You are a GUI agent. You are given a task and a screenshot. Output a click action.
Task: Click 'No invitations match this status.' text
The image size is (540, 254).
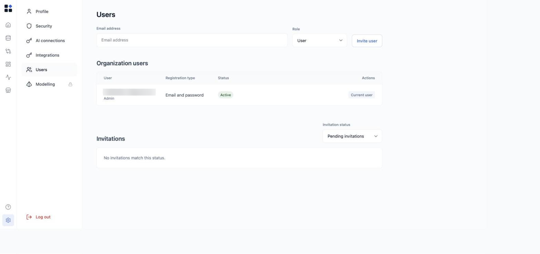click(134, 158)
